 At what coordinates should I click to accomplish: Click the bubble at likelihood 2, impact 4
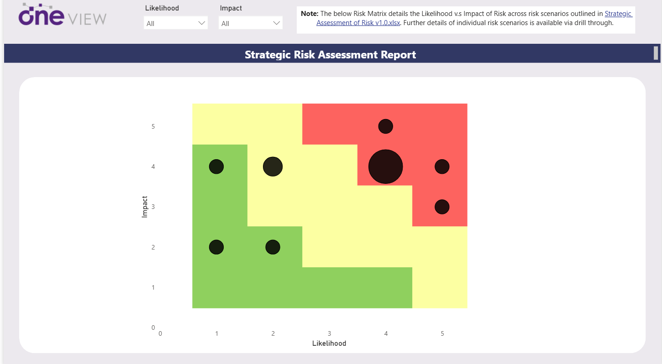click(x=273, y=167)
